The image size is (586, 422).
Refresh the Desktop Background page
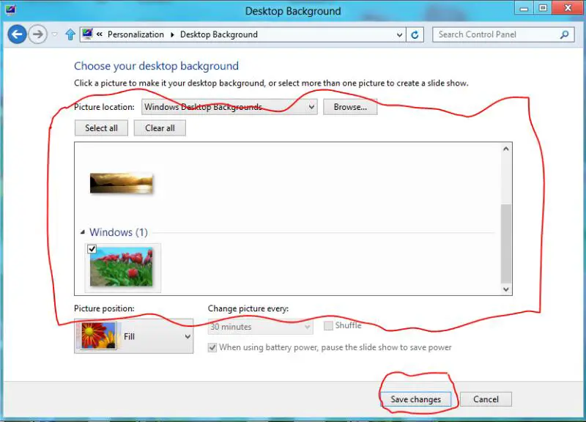click(415, 34)
